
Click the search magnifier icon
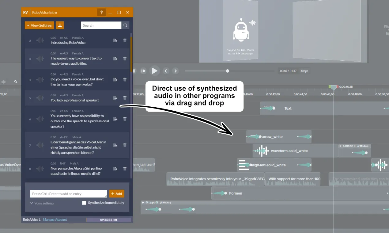point(125,25)
